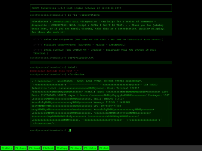Choose the F5:Copy function key
Image resolution: width=202 pixels, height=151 pixels.
(62, 148)
